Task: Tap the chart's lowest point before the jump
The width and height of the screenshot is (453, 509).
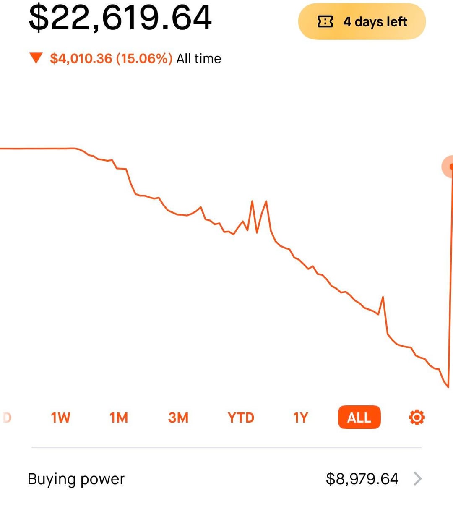Action: coord(448,386)
